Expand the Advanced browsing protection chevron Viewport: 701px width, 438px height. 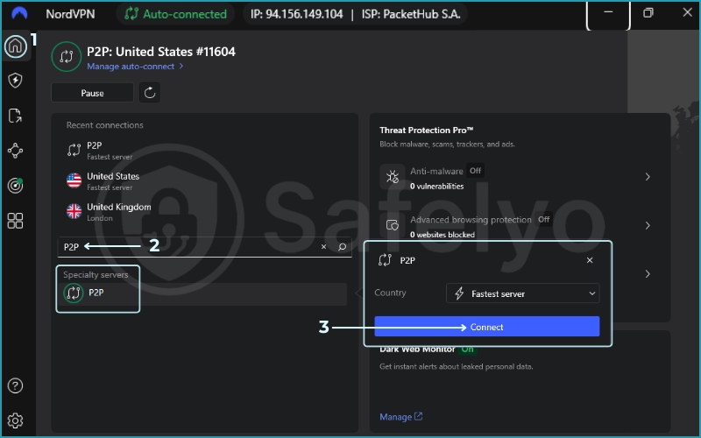[x=648, y=226]
